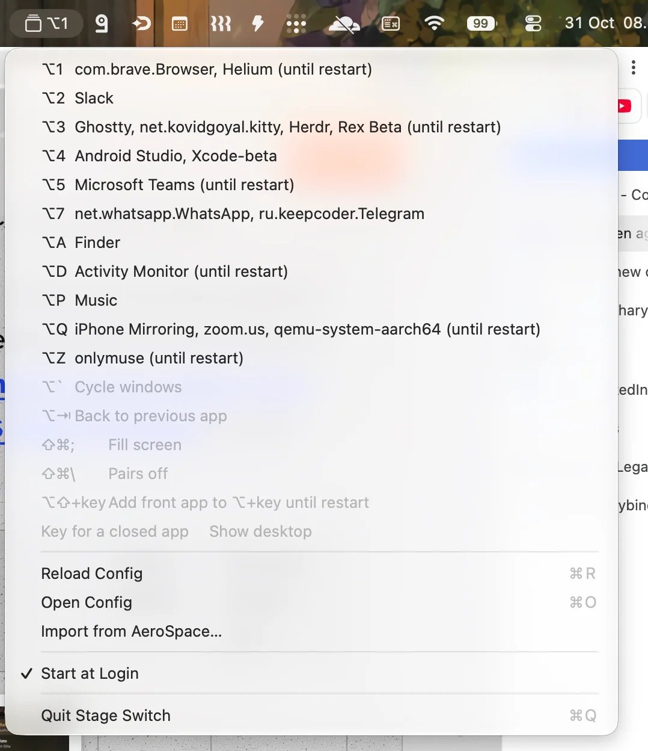Select ⌥4 Android Studio, Xcode-beta
Viewport: 648px width, 751px height.
(x=311, y=156)
